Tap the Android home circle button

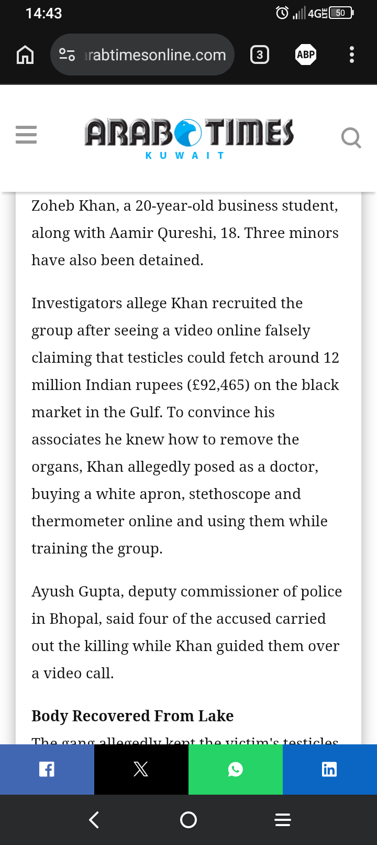tap(188, 820)
